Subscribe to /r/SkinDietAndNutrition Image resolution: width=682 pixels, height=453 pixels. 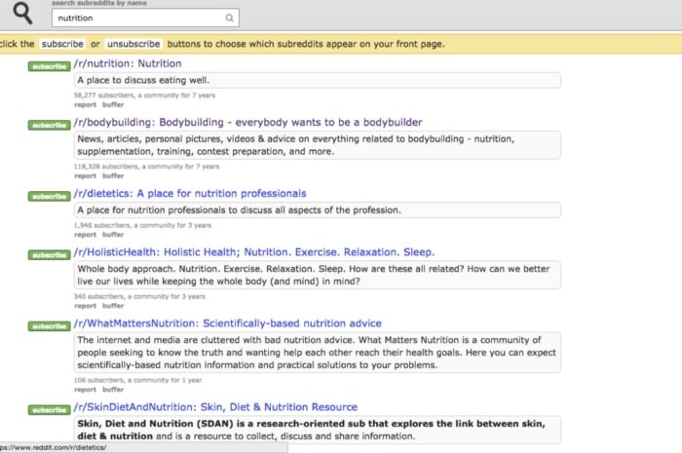click(49, 410)
